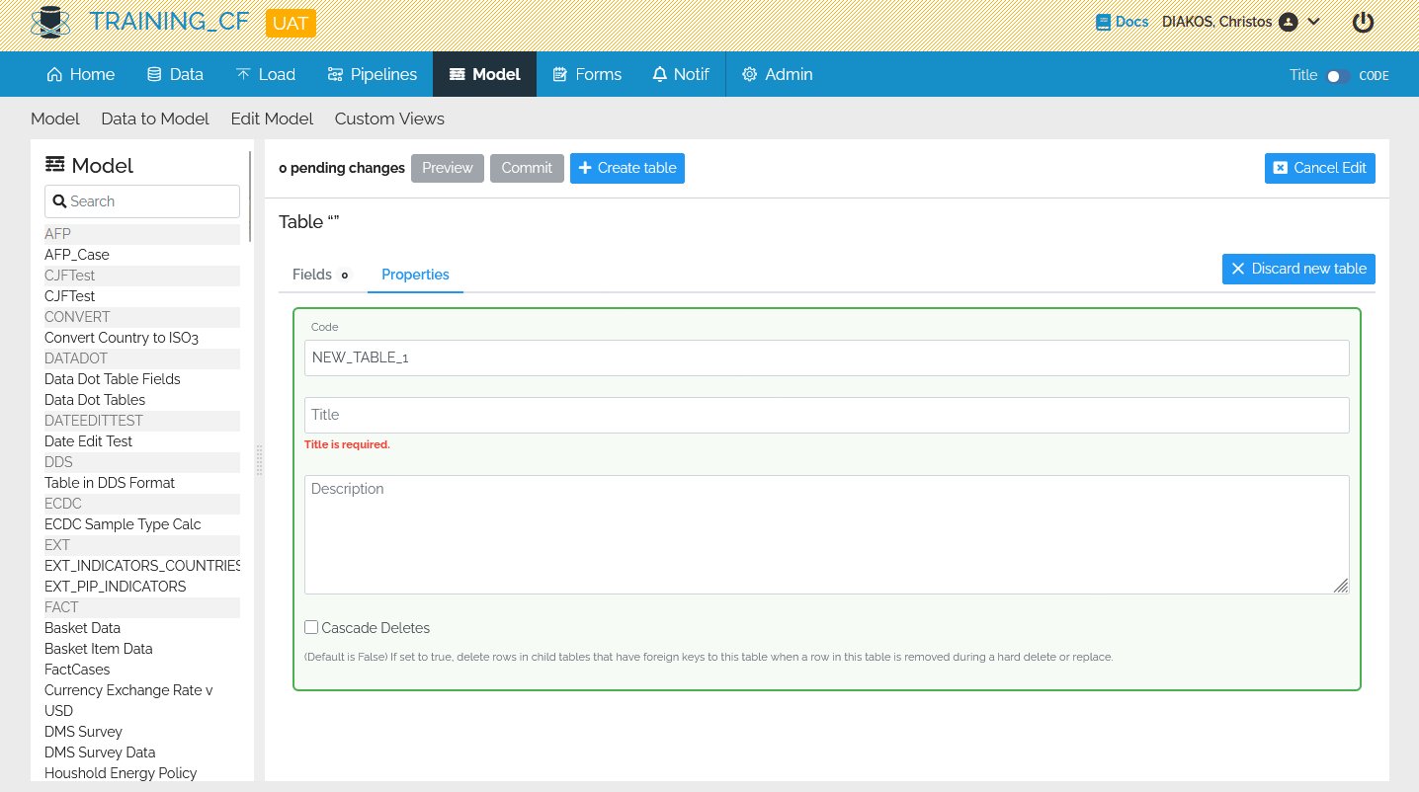Open the Admin gear section
The width and height of the screenshot is (1419, 792).
777,74
